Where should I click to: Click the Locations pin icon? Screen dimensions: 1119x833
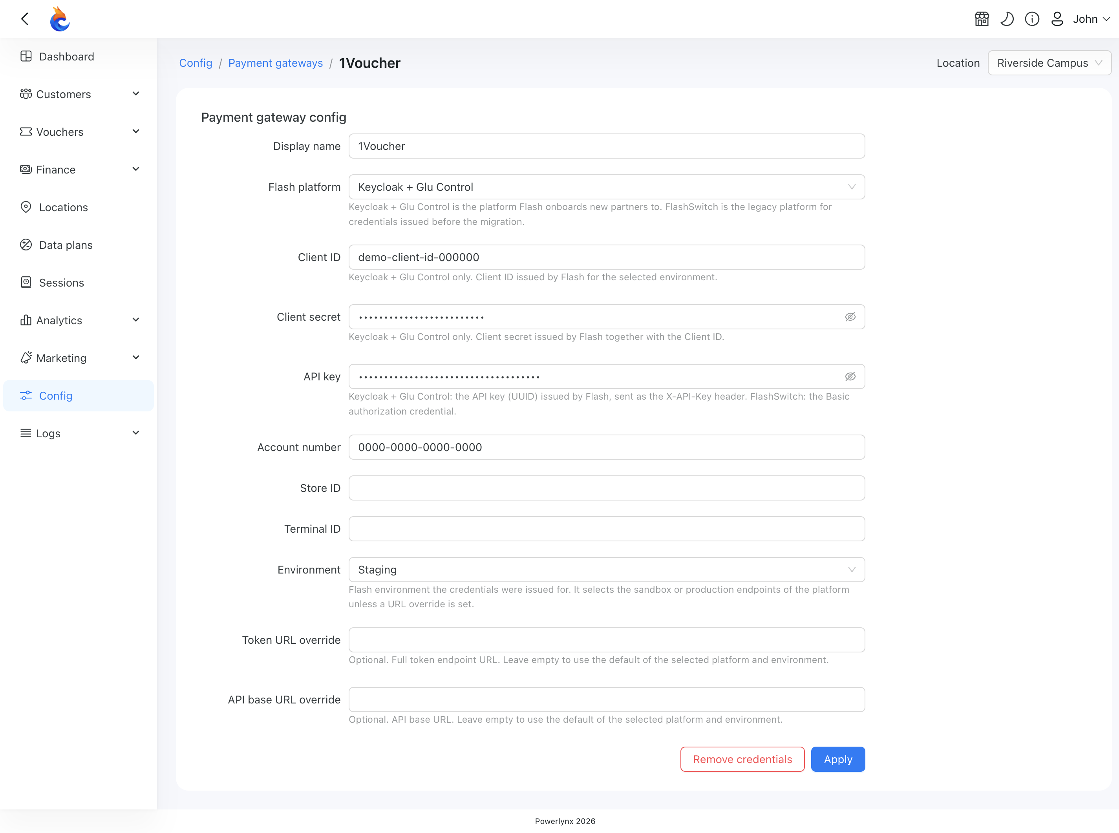pos(26,207)
